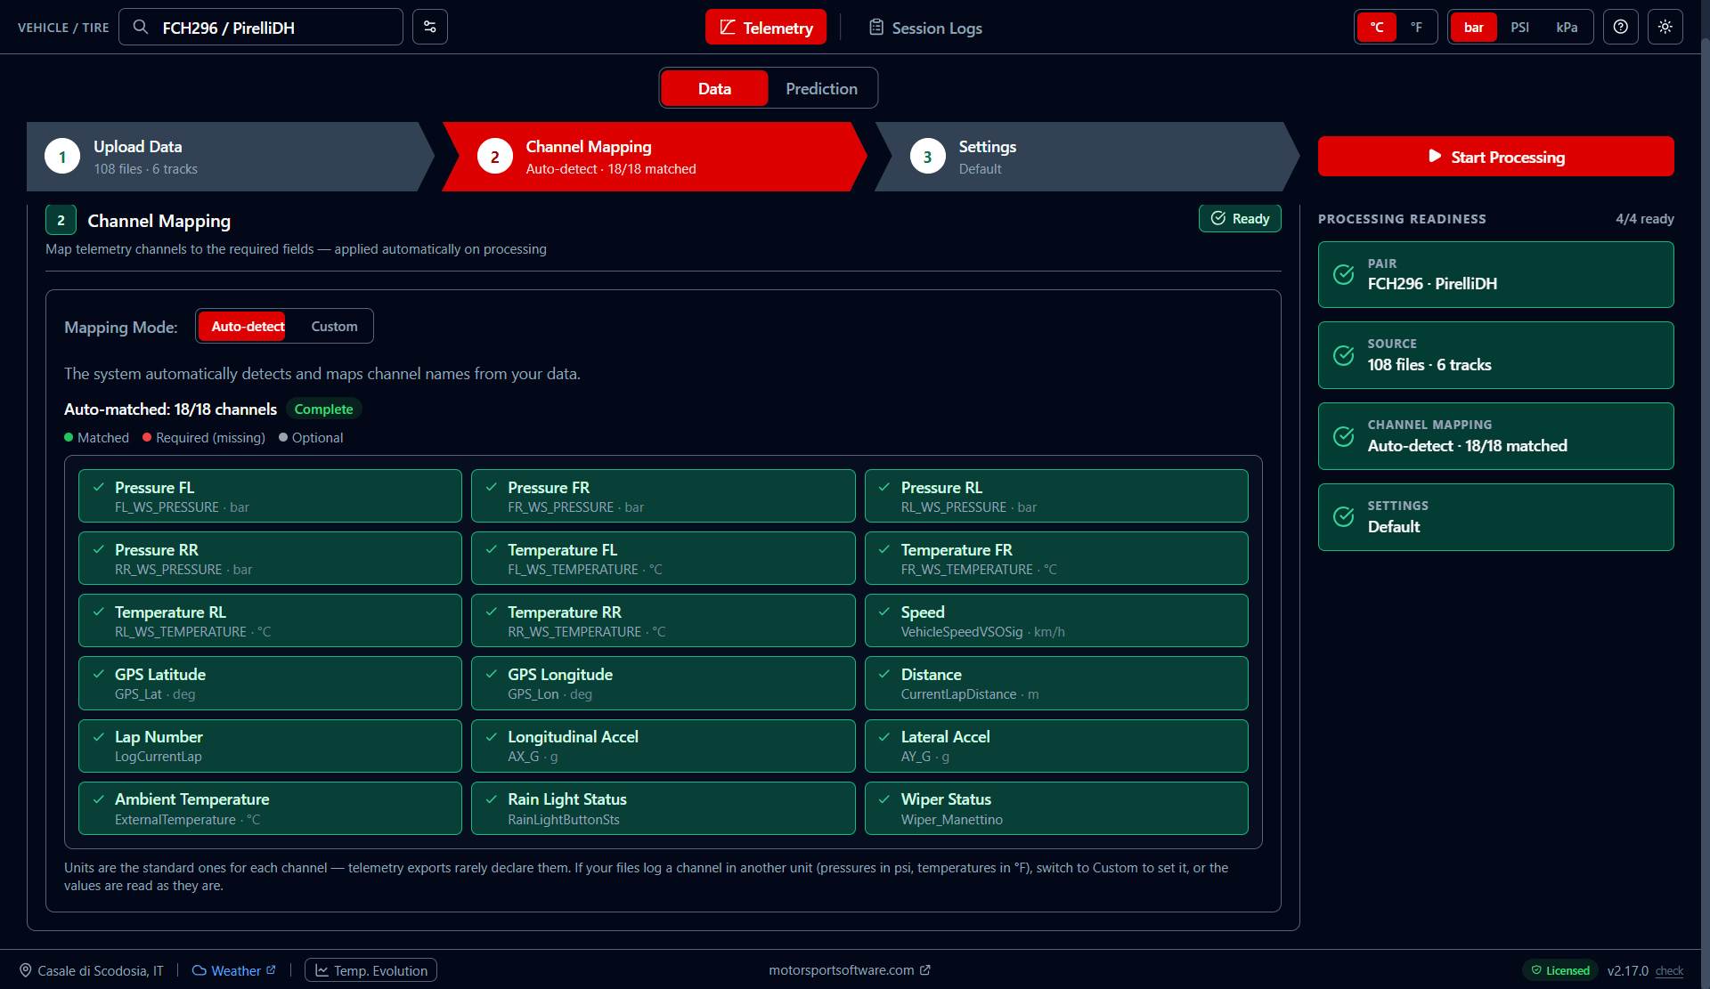Click the Ready status badge

pos(1240,218)
